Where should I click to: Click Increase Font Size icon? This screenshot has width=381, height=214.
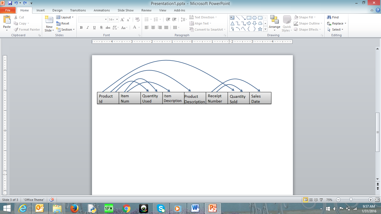coord(122,20)
